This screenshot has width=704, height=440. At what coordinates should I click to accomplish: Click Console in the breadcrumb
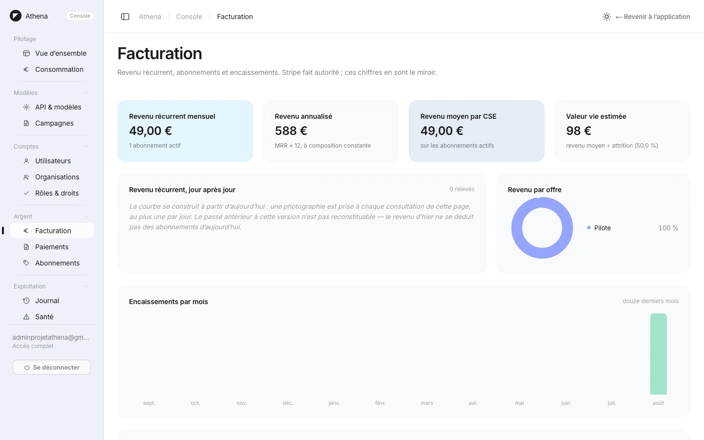[x=189, y=17]
